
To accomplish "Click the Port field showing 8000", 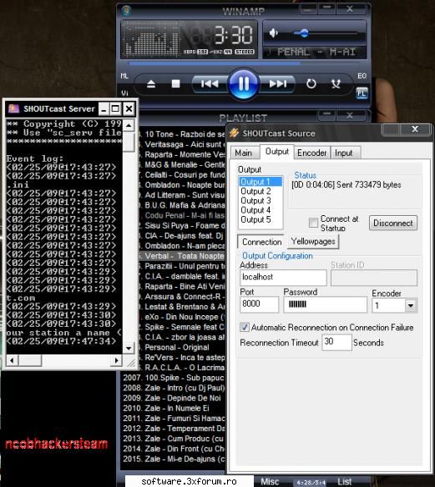I will pos(260,304).
